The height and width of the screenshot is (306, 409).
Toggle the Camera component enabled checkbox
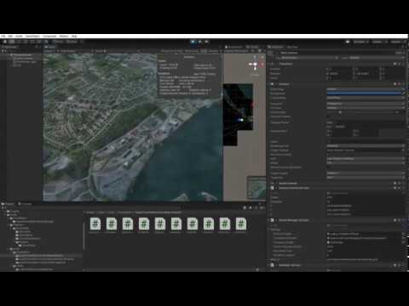pos(276,84)
